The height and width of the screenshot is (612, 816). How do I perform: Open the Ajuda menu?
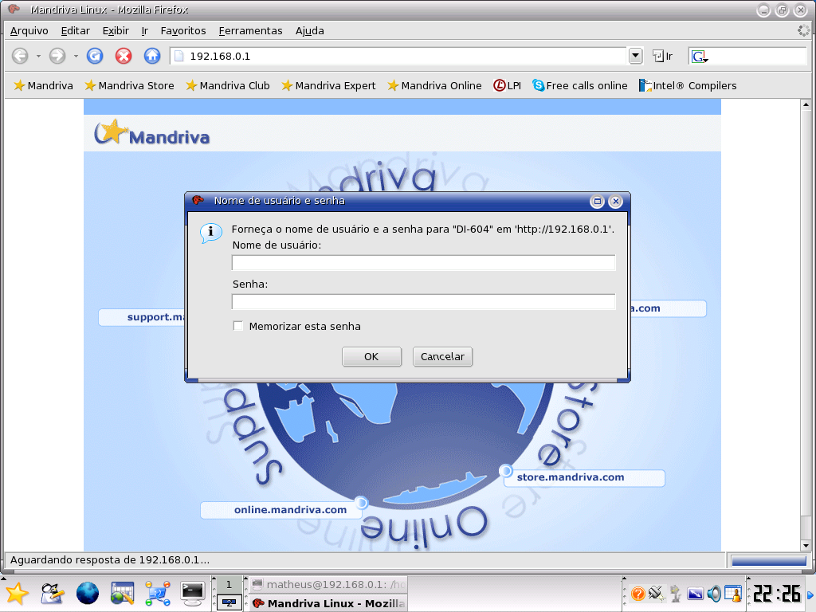tap(310, 31)
